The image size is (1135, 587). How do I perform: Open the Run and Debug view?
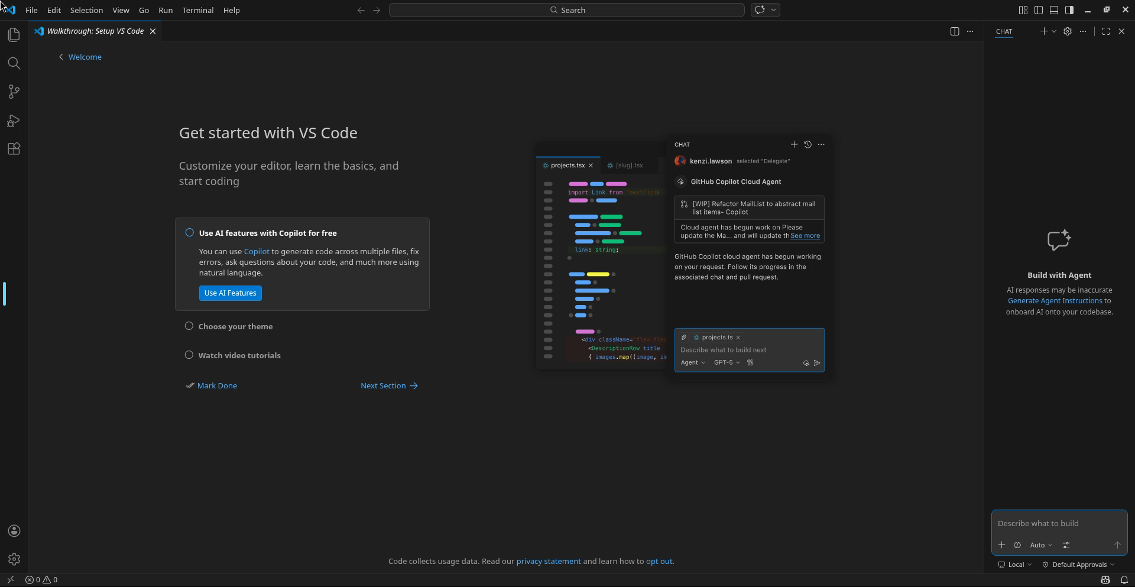pyautogui.click(x=14, y=121)
